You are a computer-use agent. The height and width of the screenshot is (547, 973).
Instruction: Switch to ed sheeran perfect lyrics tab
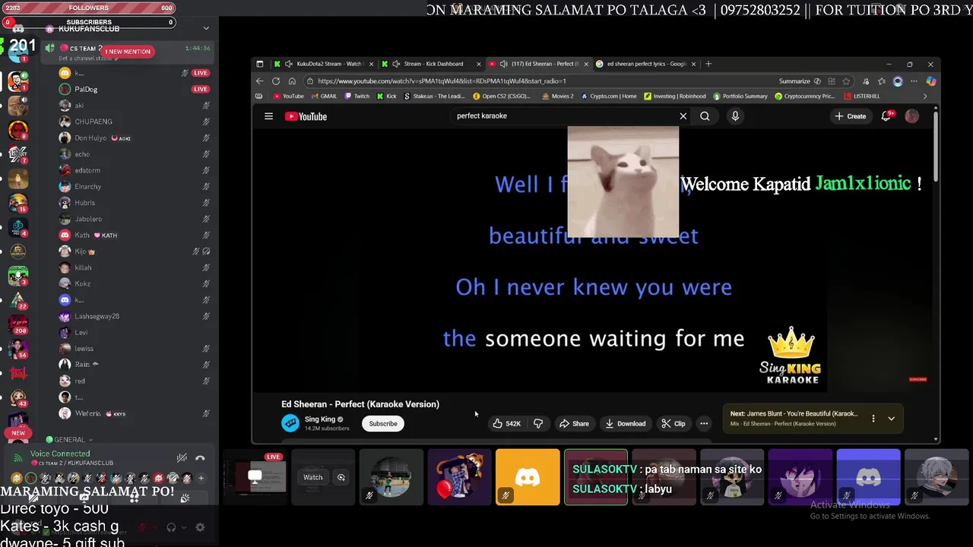click(645, 64)
